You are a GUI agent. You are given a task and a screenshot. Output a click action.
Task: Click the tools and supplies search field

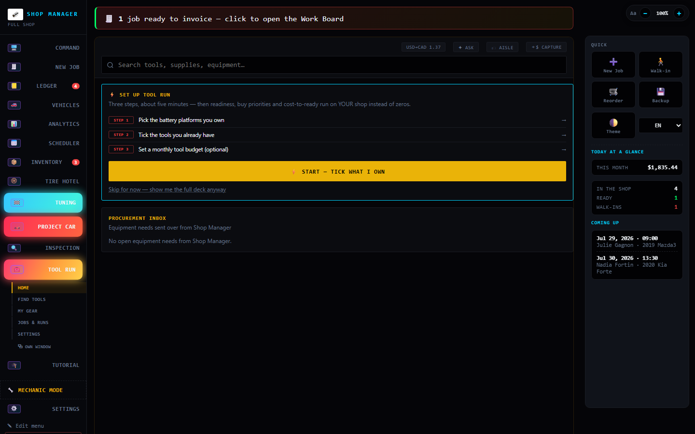click(334, 65)
